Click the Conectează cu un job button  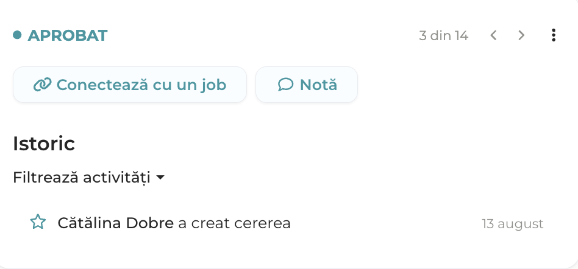click(x=130, y=85)
